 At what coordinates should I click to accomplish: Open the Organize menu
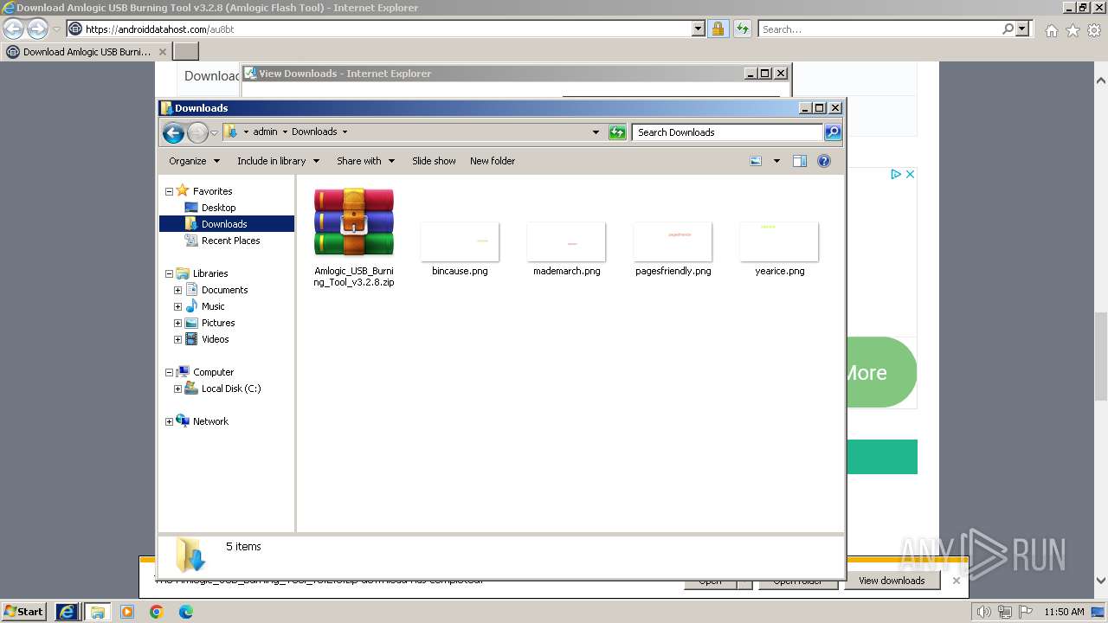(194, 161)
